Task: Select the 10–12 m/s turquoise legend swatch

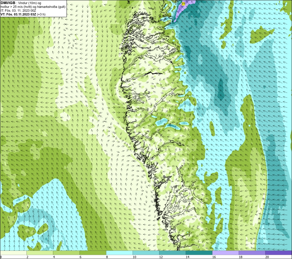Action: (x=146, y=253)
